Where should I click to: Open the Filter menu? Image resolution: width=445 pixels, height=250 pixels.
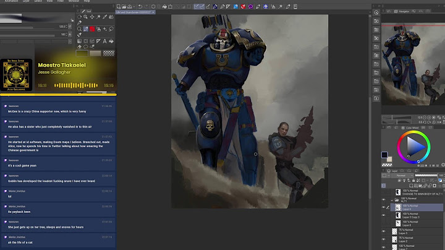coord(61,1)
